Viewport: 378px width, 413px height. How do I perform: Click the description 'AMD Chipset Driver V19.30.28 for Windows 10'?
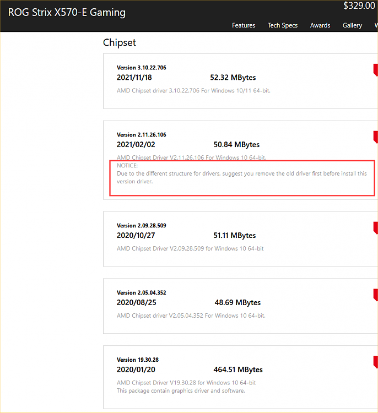pos(186,383)
